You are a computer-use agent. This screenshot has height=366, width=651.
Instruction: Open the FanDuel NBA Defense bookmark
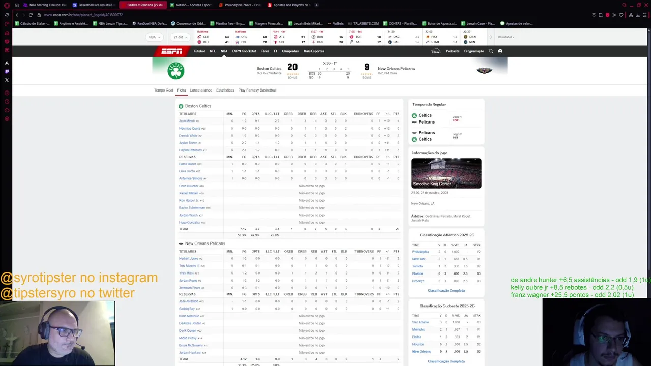point(149,24)
